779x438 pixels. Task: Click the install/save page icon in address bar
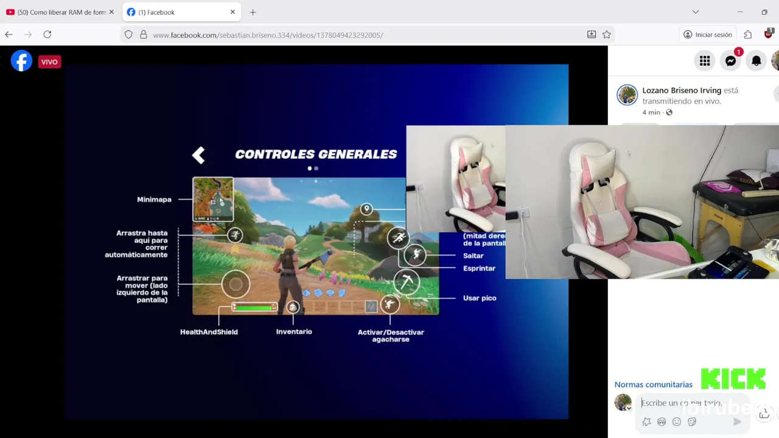(592, 35)
